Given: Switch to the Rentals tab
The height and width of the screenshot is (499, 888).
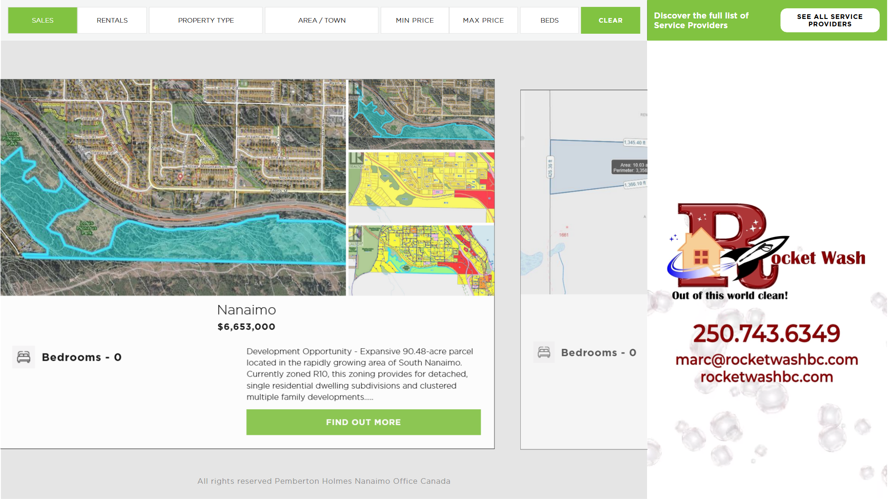Looking at the screenshot, I should click(x=112, y=20).
